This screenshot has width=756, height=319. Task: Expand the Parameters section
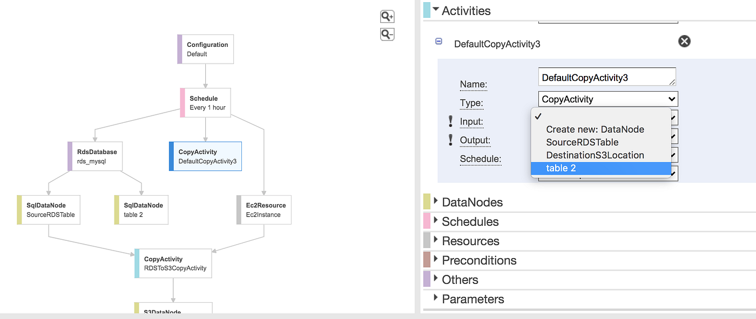coord(473,299)
